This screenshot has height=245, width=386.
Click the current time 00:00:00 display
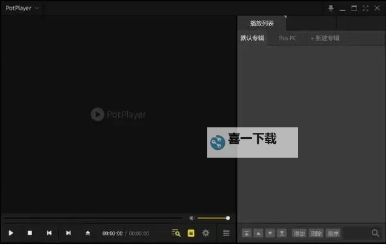tap(112, 233)
